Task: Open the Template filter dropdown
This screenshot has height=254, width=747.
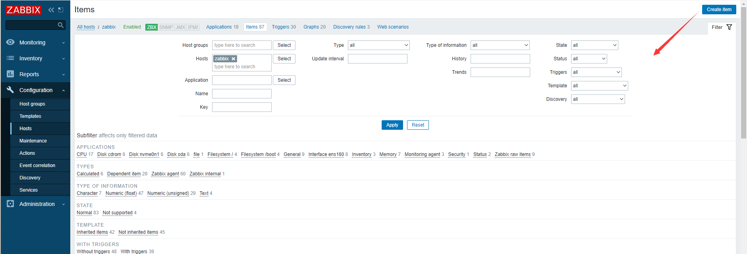Action: [599, 86]
